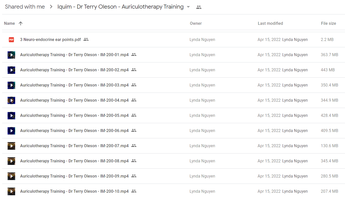Click the shared icon next to IM-200-08.mp4

coord(134,161)
